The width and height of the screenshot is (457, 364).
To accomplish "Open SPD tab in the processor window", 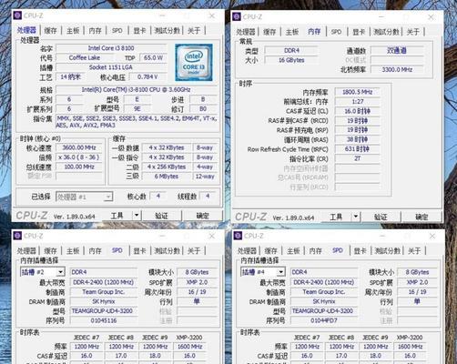I will (x=117, y=30).
